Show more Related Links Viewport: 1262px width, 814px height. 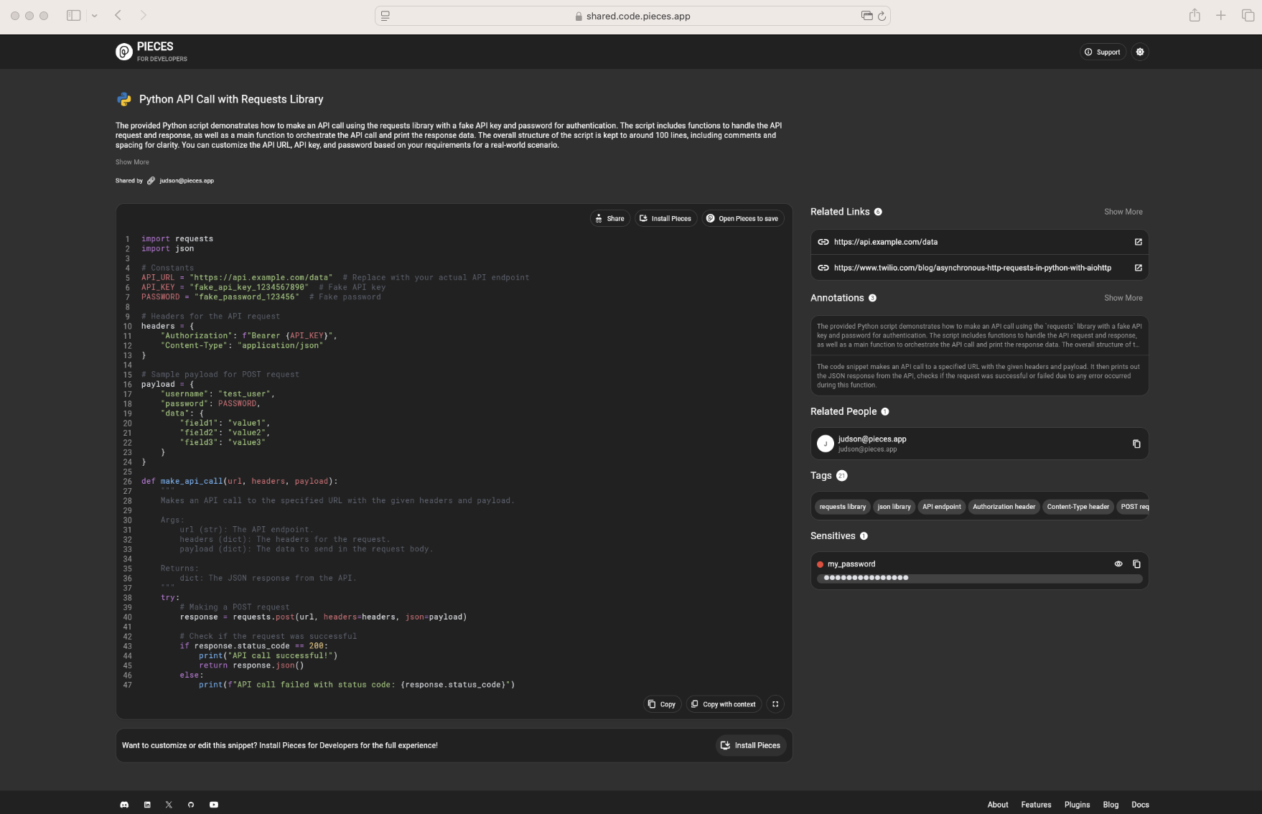1123,212
